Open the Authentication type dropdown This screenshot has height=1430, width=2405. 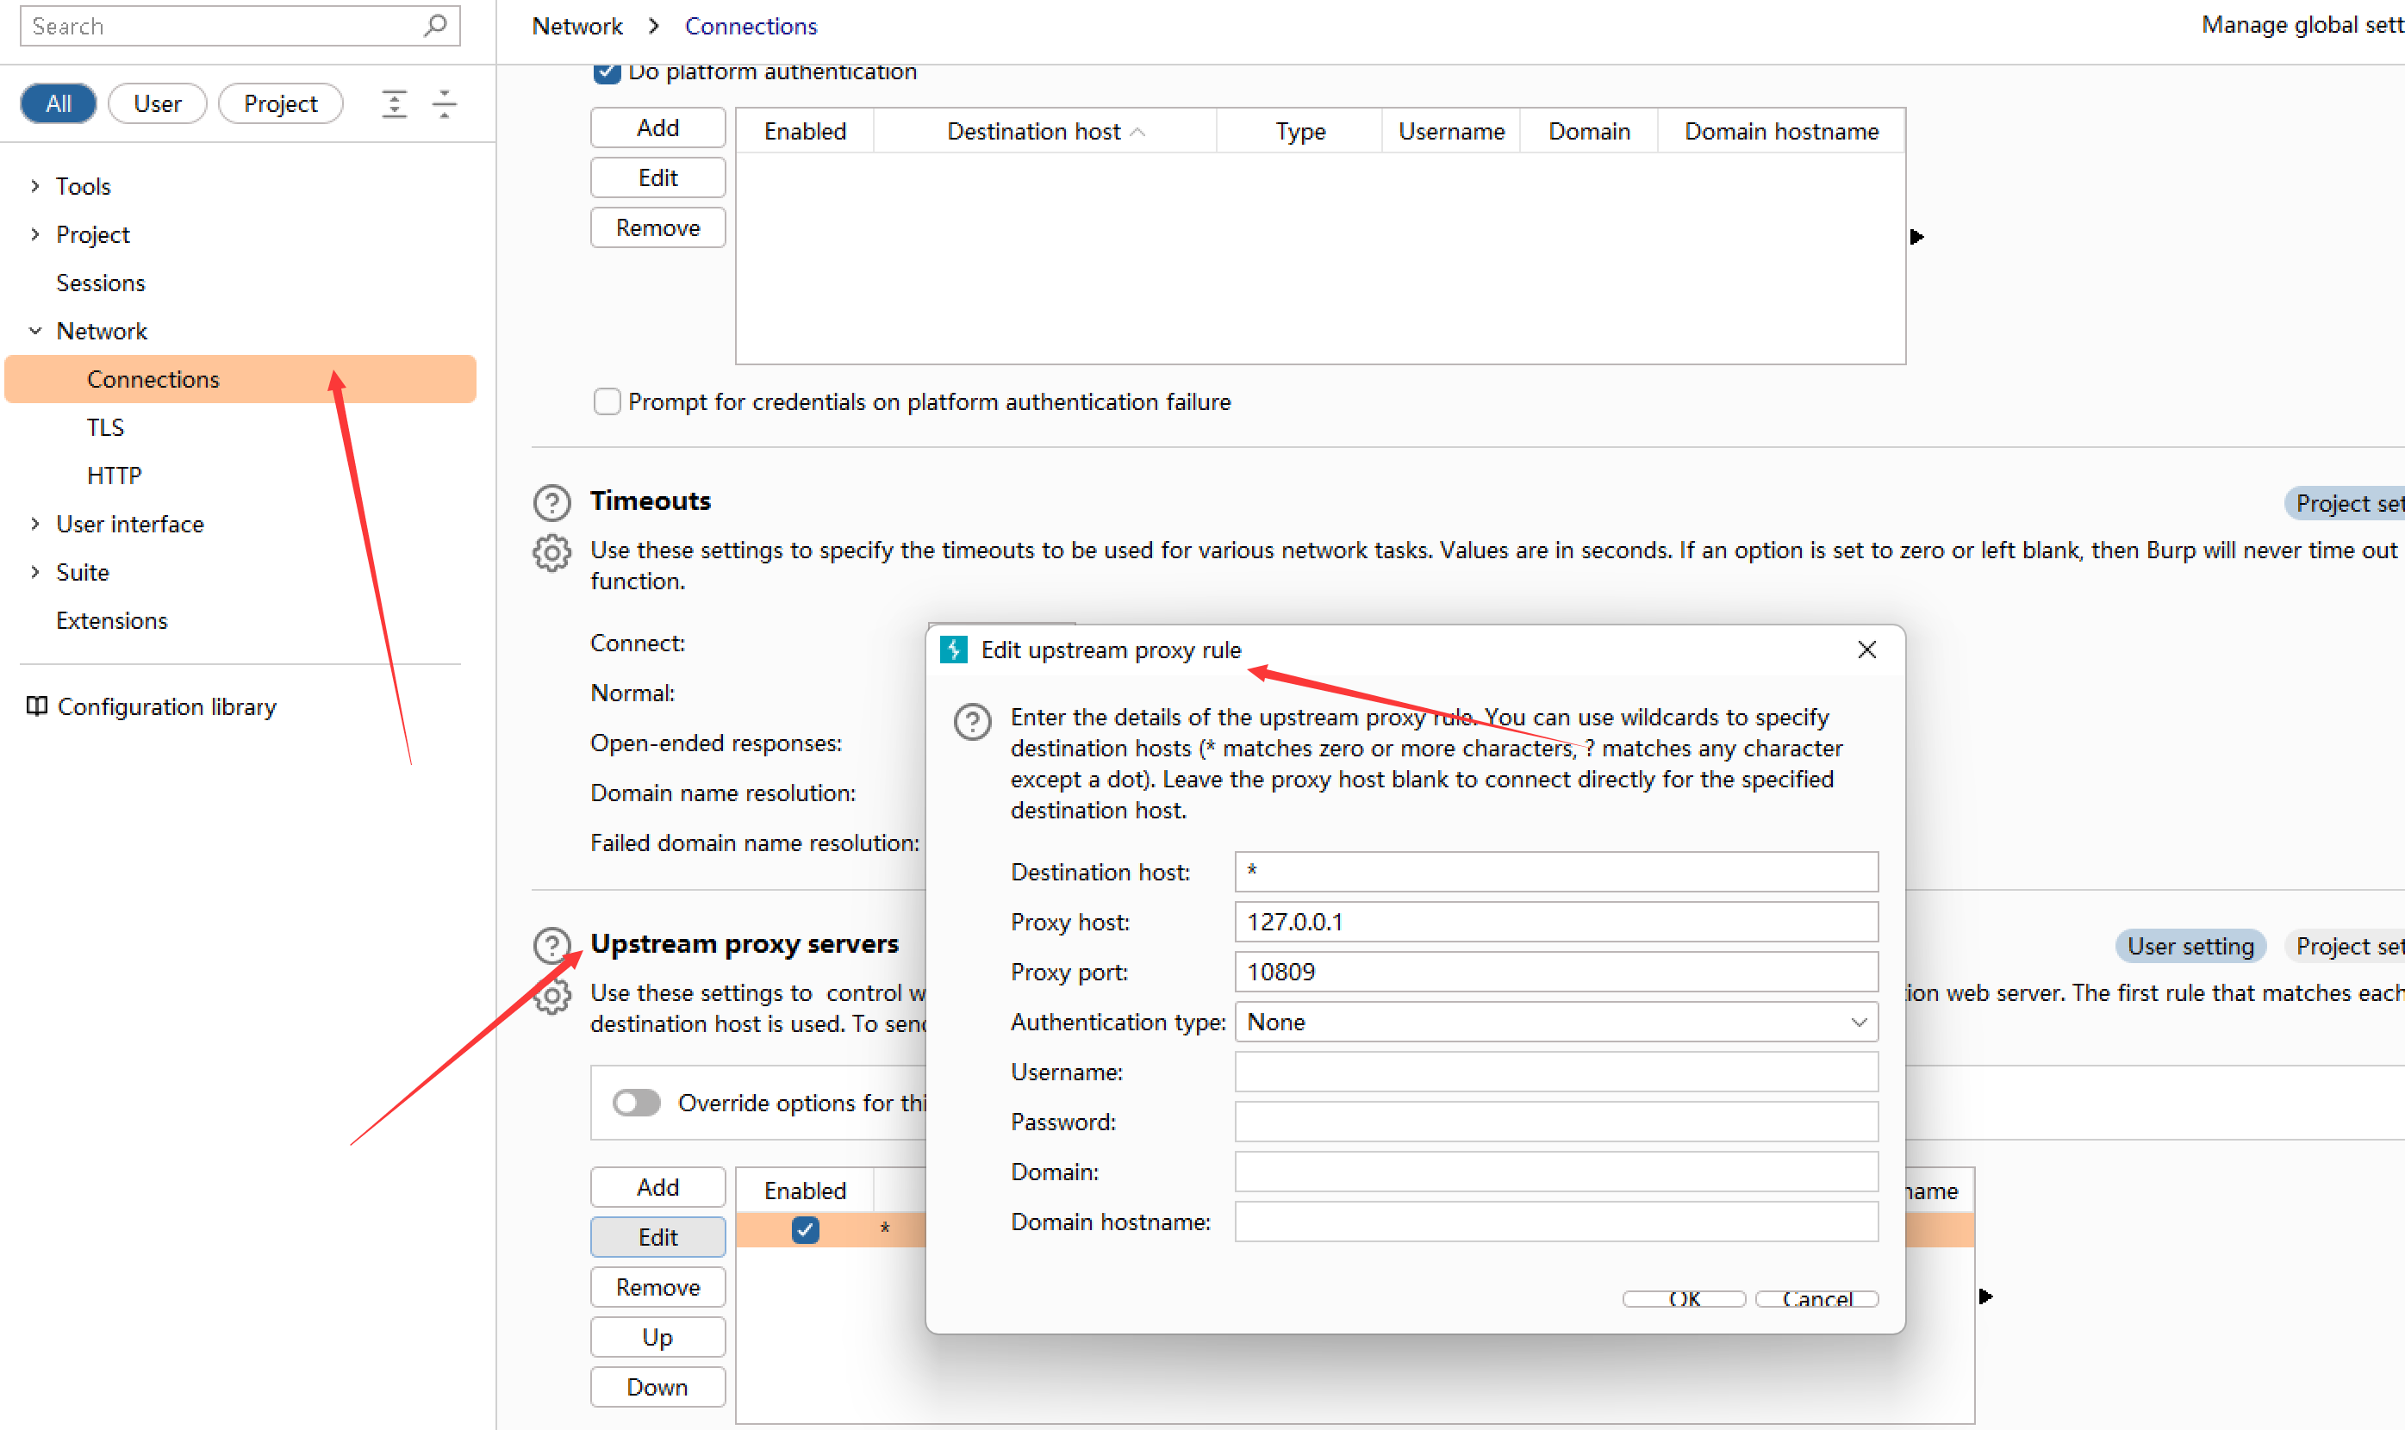click(x=1555, y=1022)
